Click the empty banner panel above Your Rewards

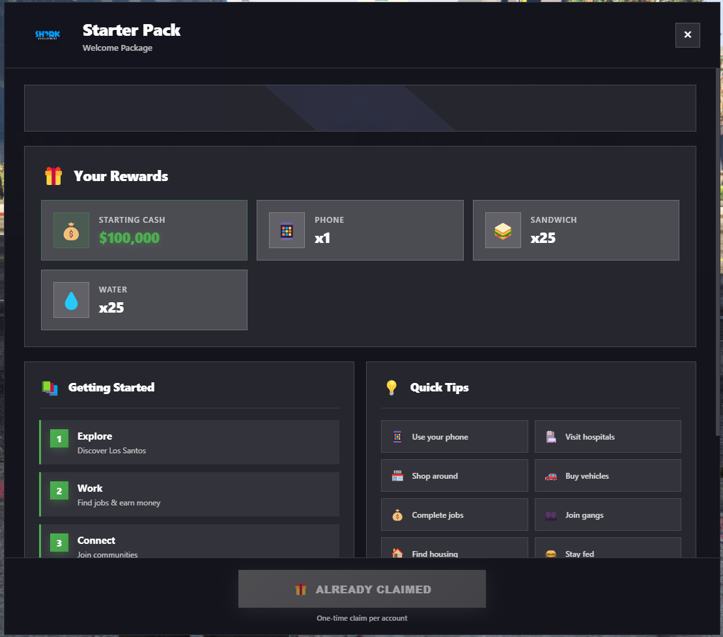coord(360,108)
